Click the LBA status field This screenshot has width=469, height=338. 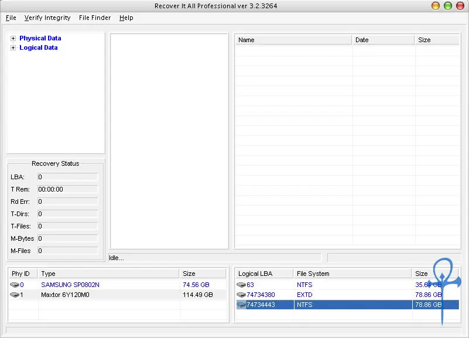point(67,177)
